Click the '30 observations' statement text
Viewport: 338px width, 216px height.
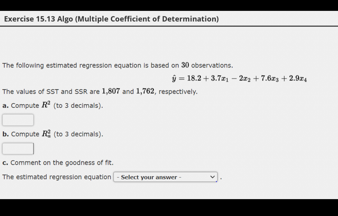[x=118, y=65]
